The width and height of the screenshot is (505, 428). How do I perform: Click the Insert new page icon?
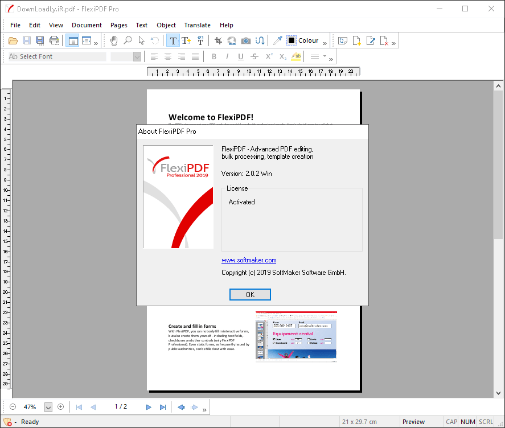356,40
